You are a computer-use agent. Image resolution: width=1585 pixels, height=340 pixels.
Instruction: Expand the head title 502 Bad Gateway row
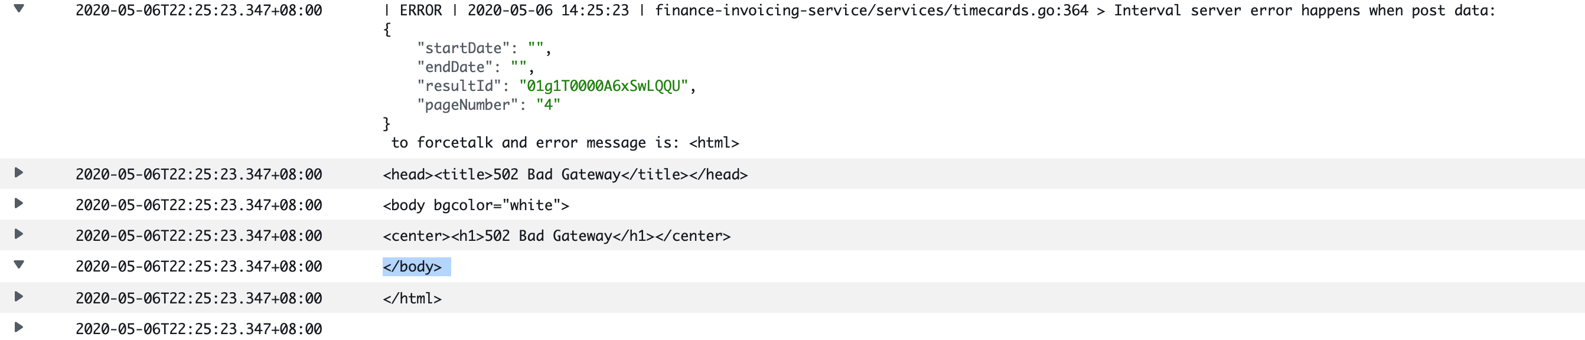pos(19,173)
